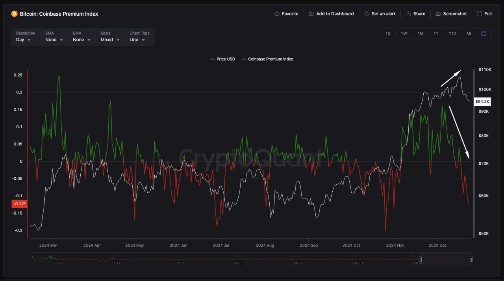The width and height of the screenshot is (504, 281).
Task: Click the Share icon
Action: [408, 13]
